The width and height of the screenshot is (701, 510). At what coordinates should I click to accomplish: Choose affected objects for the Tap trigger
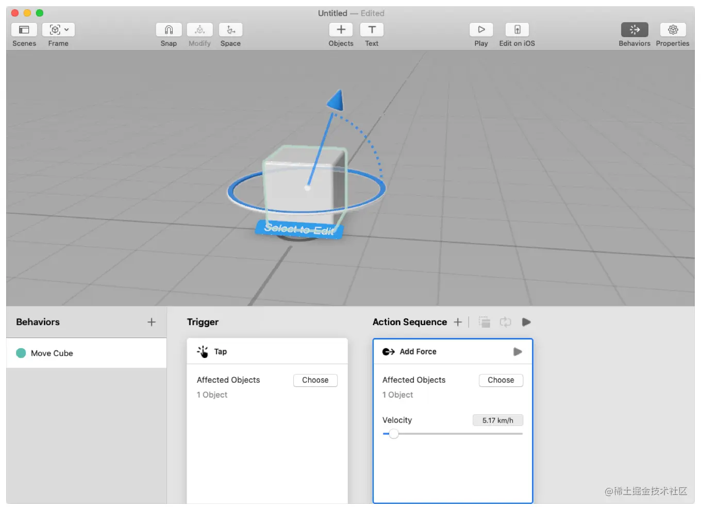point(315,380)
